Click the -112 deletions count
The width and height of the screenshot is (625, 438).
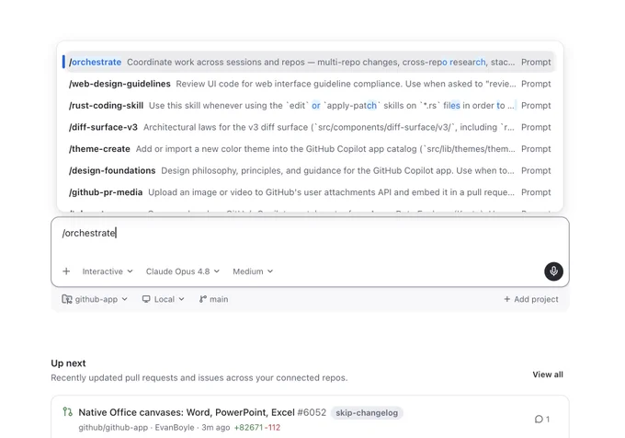[x=272, y=427]
